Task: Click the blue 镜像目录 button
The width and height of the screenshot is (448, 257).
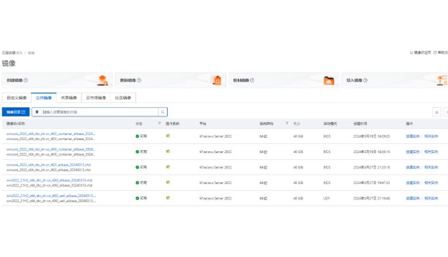Action: click(16, 112)
